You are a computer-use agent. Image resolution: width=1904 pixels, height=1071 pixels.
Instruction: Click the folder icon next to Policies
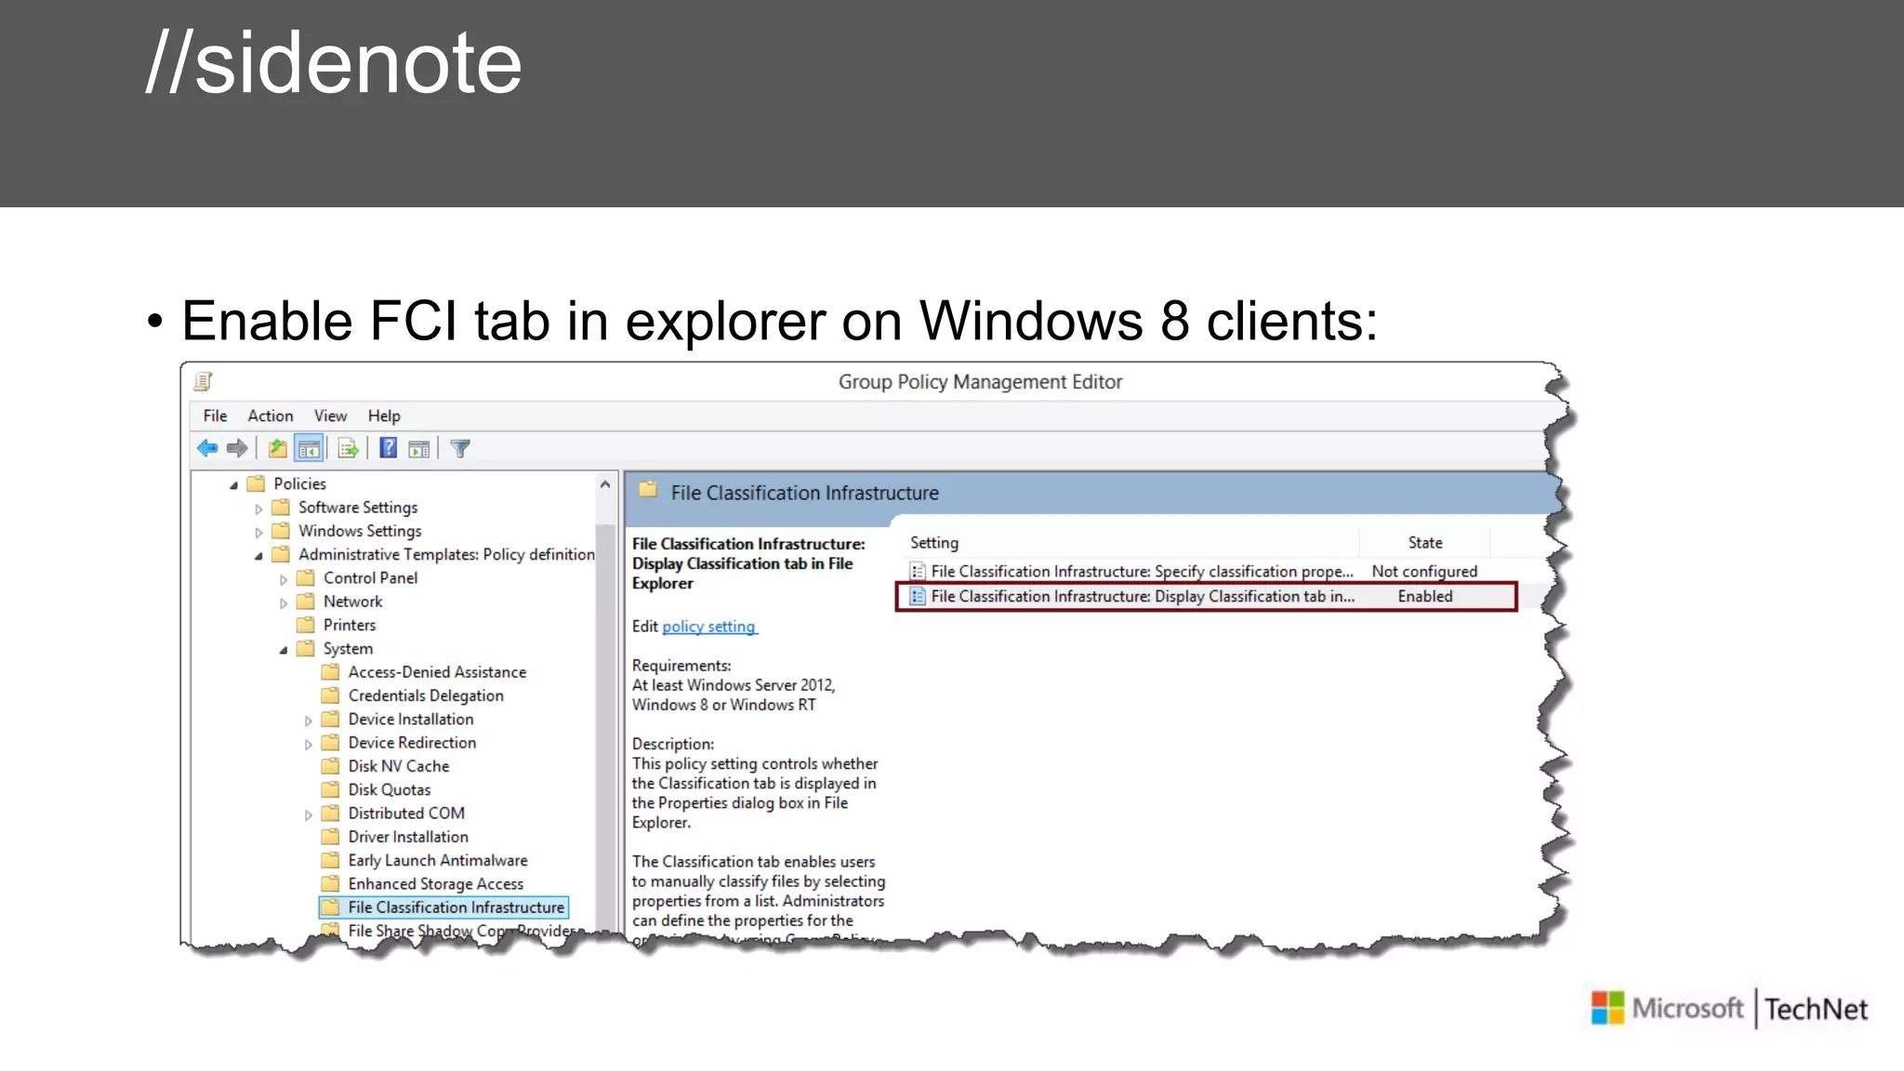pos(256,483)
